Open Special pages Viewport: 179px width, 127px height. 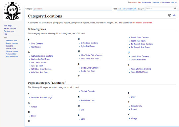point(11,48)
